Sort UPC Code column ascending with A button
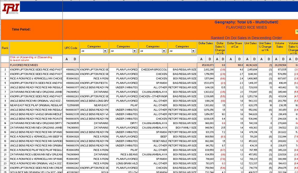This screenshot has height=173, width=298. (x=66, y=59)
